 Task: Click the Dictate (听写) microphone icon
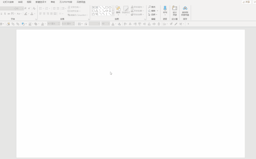[165, 8]
